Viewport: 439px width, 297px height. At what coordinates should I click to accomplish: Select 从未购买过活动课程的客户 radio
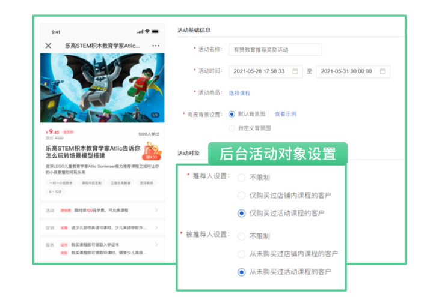point(241,272)
